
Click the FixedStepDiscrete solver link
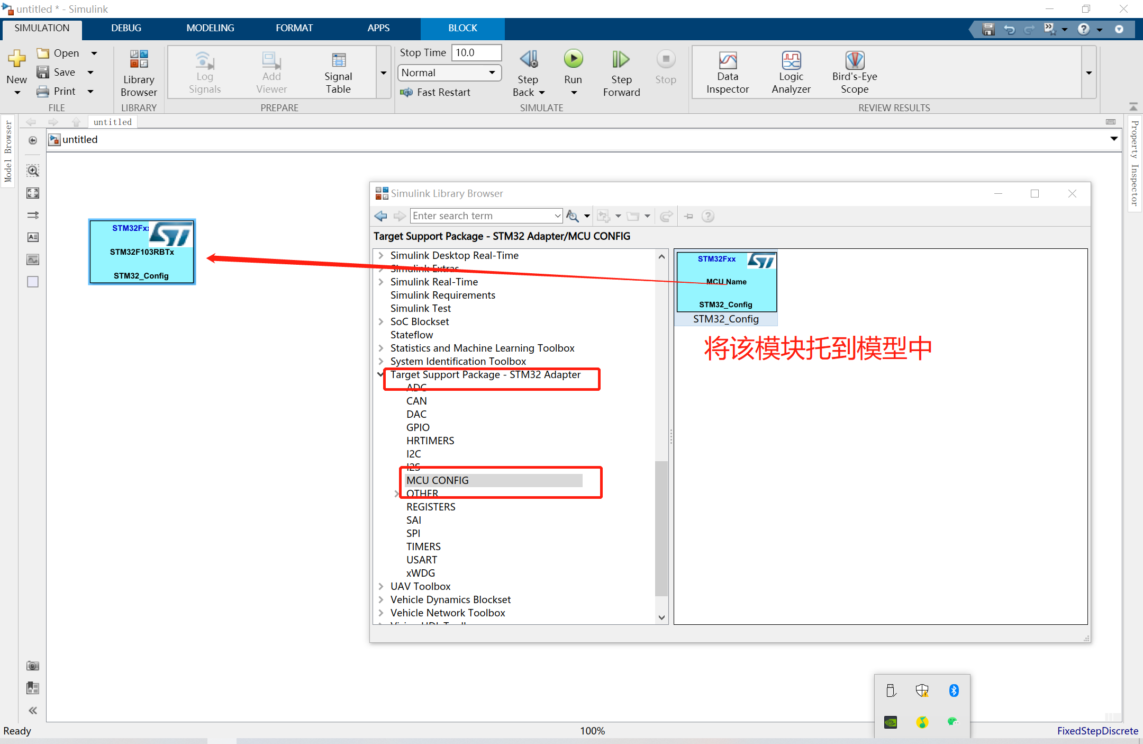coord(1097,731)
